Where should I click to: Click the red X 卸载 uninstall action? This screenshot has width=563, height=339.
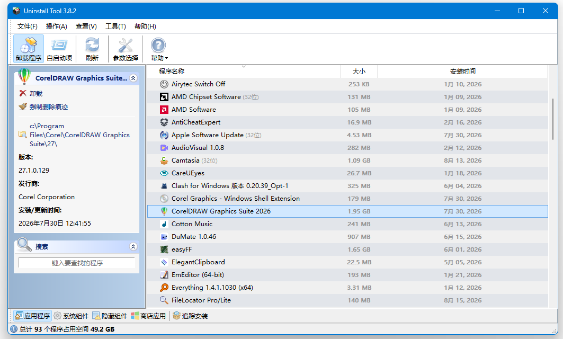click(x=23, y=93)
